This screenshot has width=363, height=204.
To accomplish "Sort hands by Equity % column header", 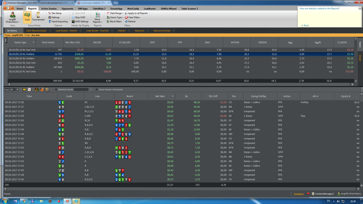I will 346,96.
